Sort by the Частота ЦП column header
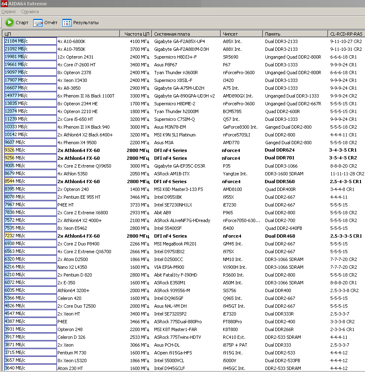365x372 pixels. click(x=136, y=34)
